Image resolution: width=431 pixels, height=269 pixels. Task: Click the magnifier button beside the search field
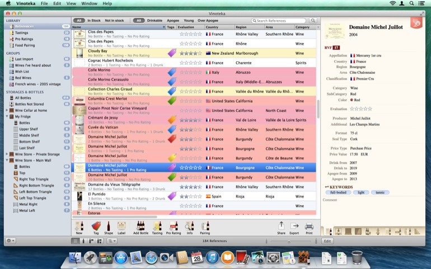[x=313, y=21]
